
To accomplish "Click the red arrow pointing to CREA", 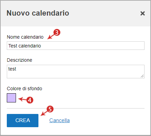I will pos(44,113).
